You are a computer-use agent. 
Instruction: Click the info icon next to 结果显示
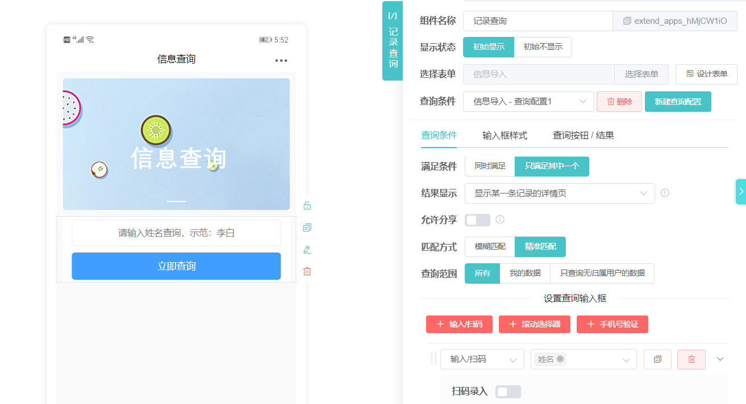665,193
